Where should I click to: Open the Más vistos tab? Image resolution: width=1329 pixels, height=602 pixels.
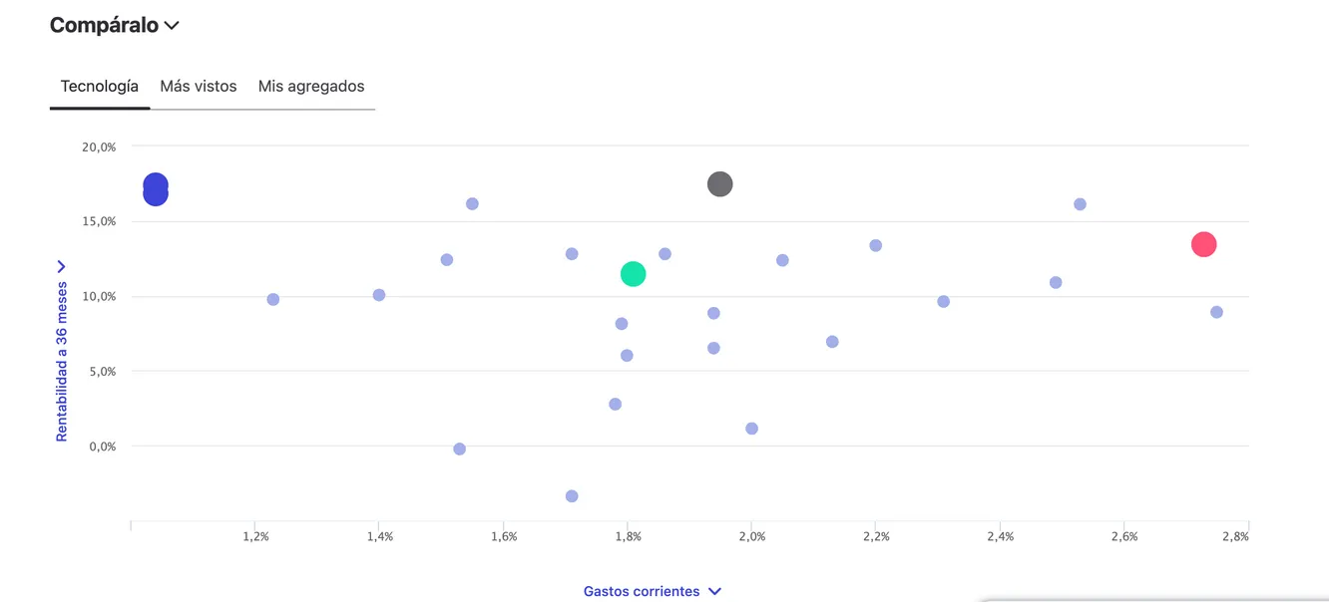coord(199,86)
